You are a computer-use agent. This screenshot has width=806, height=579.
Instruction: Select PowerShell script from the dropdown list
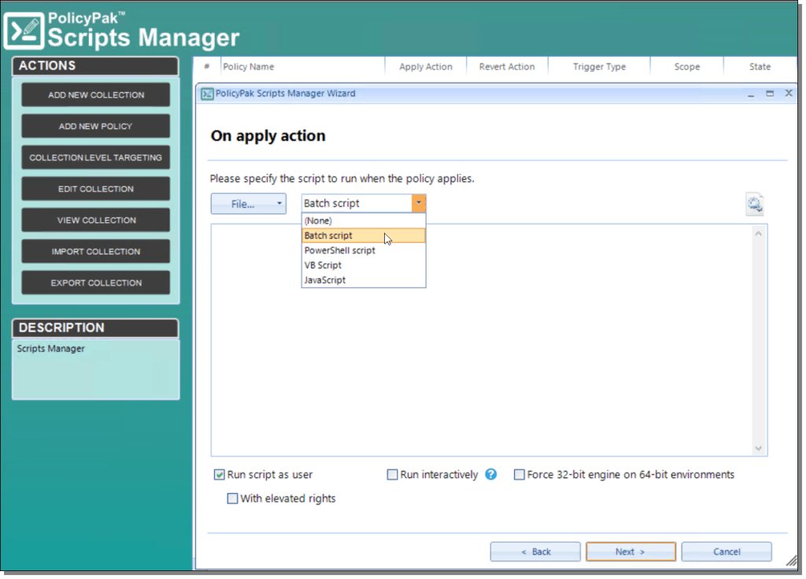point(339,250)
